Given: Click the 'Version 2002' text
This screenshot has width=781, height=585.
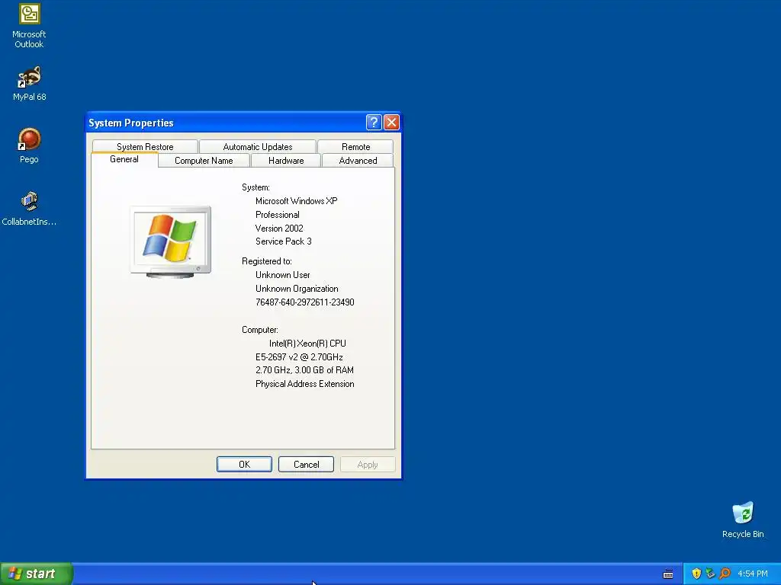Looking at the screenshot, I should [x=279, y=229].
